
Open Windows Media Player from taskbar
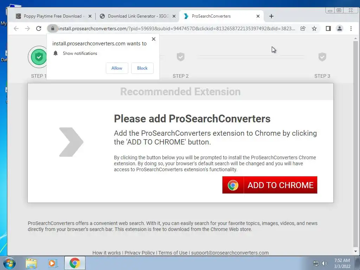52,263
